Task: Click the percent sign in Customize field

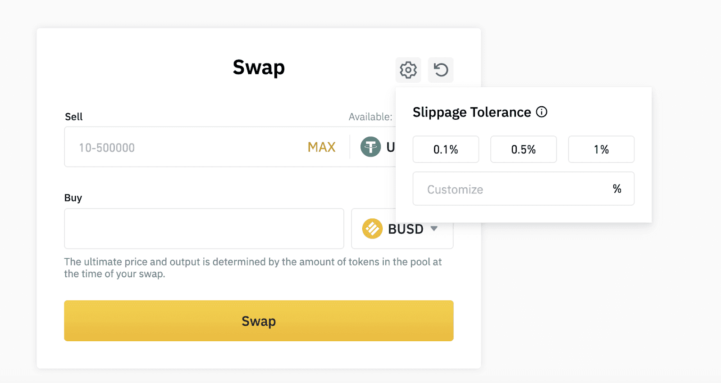Action: pos(617,189)
